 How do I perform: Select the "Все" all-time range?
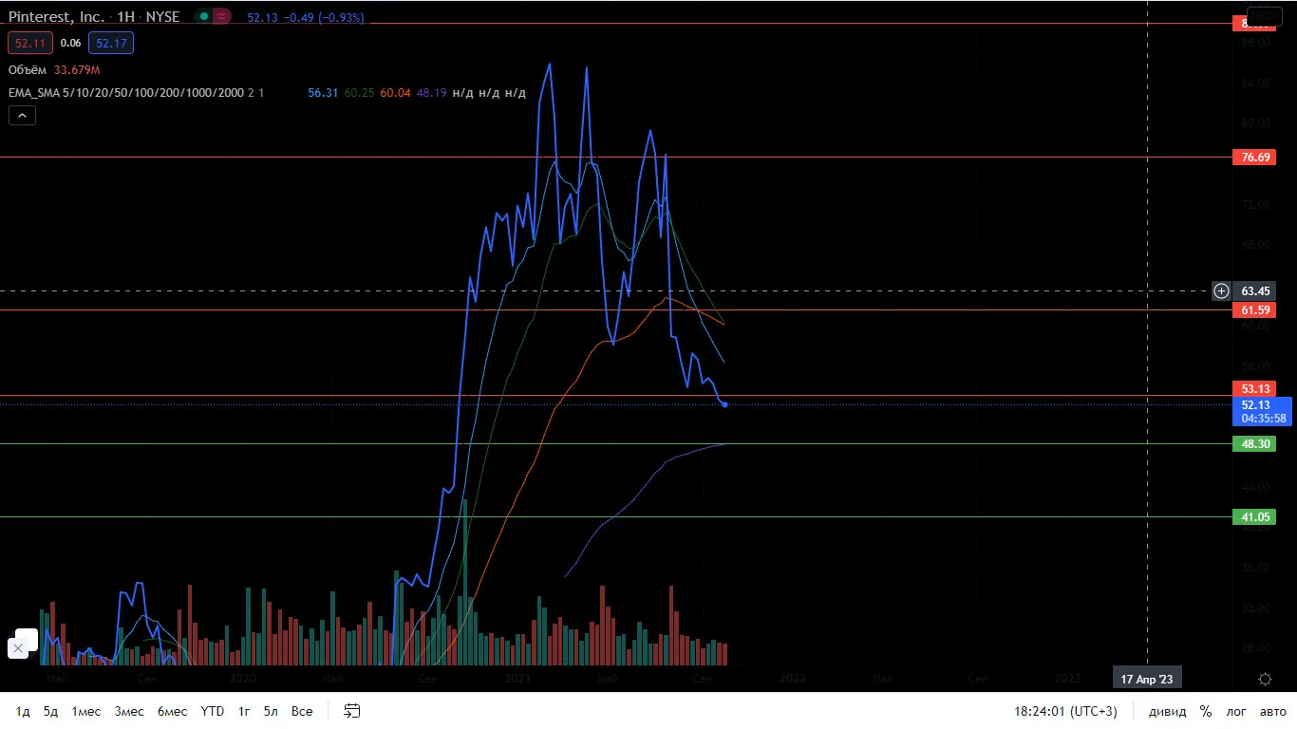click(x=302, y=711)
